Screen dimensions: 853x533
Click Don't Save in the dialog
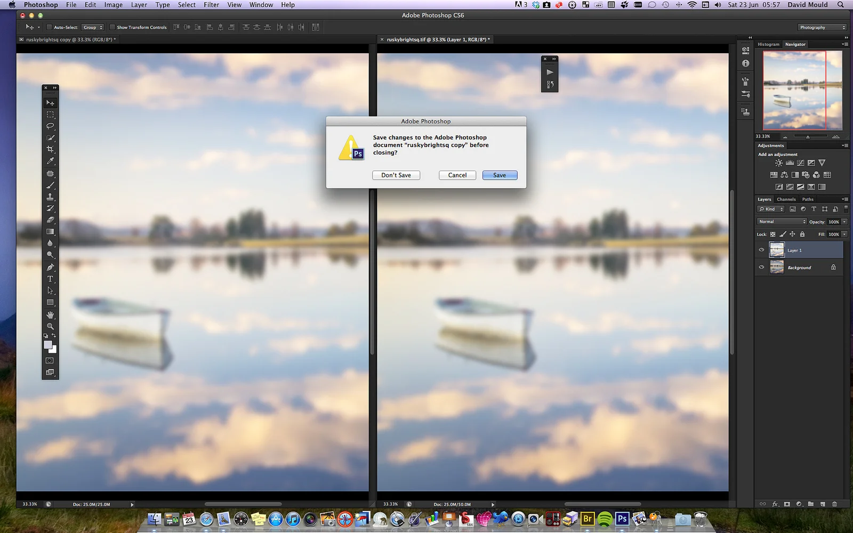[x=396, y=175]
